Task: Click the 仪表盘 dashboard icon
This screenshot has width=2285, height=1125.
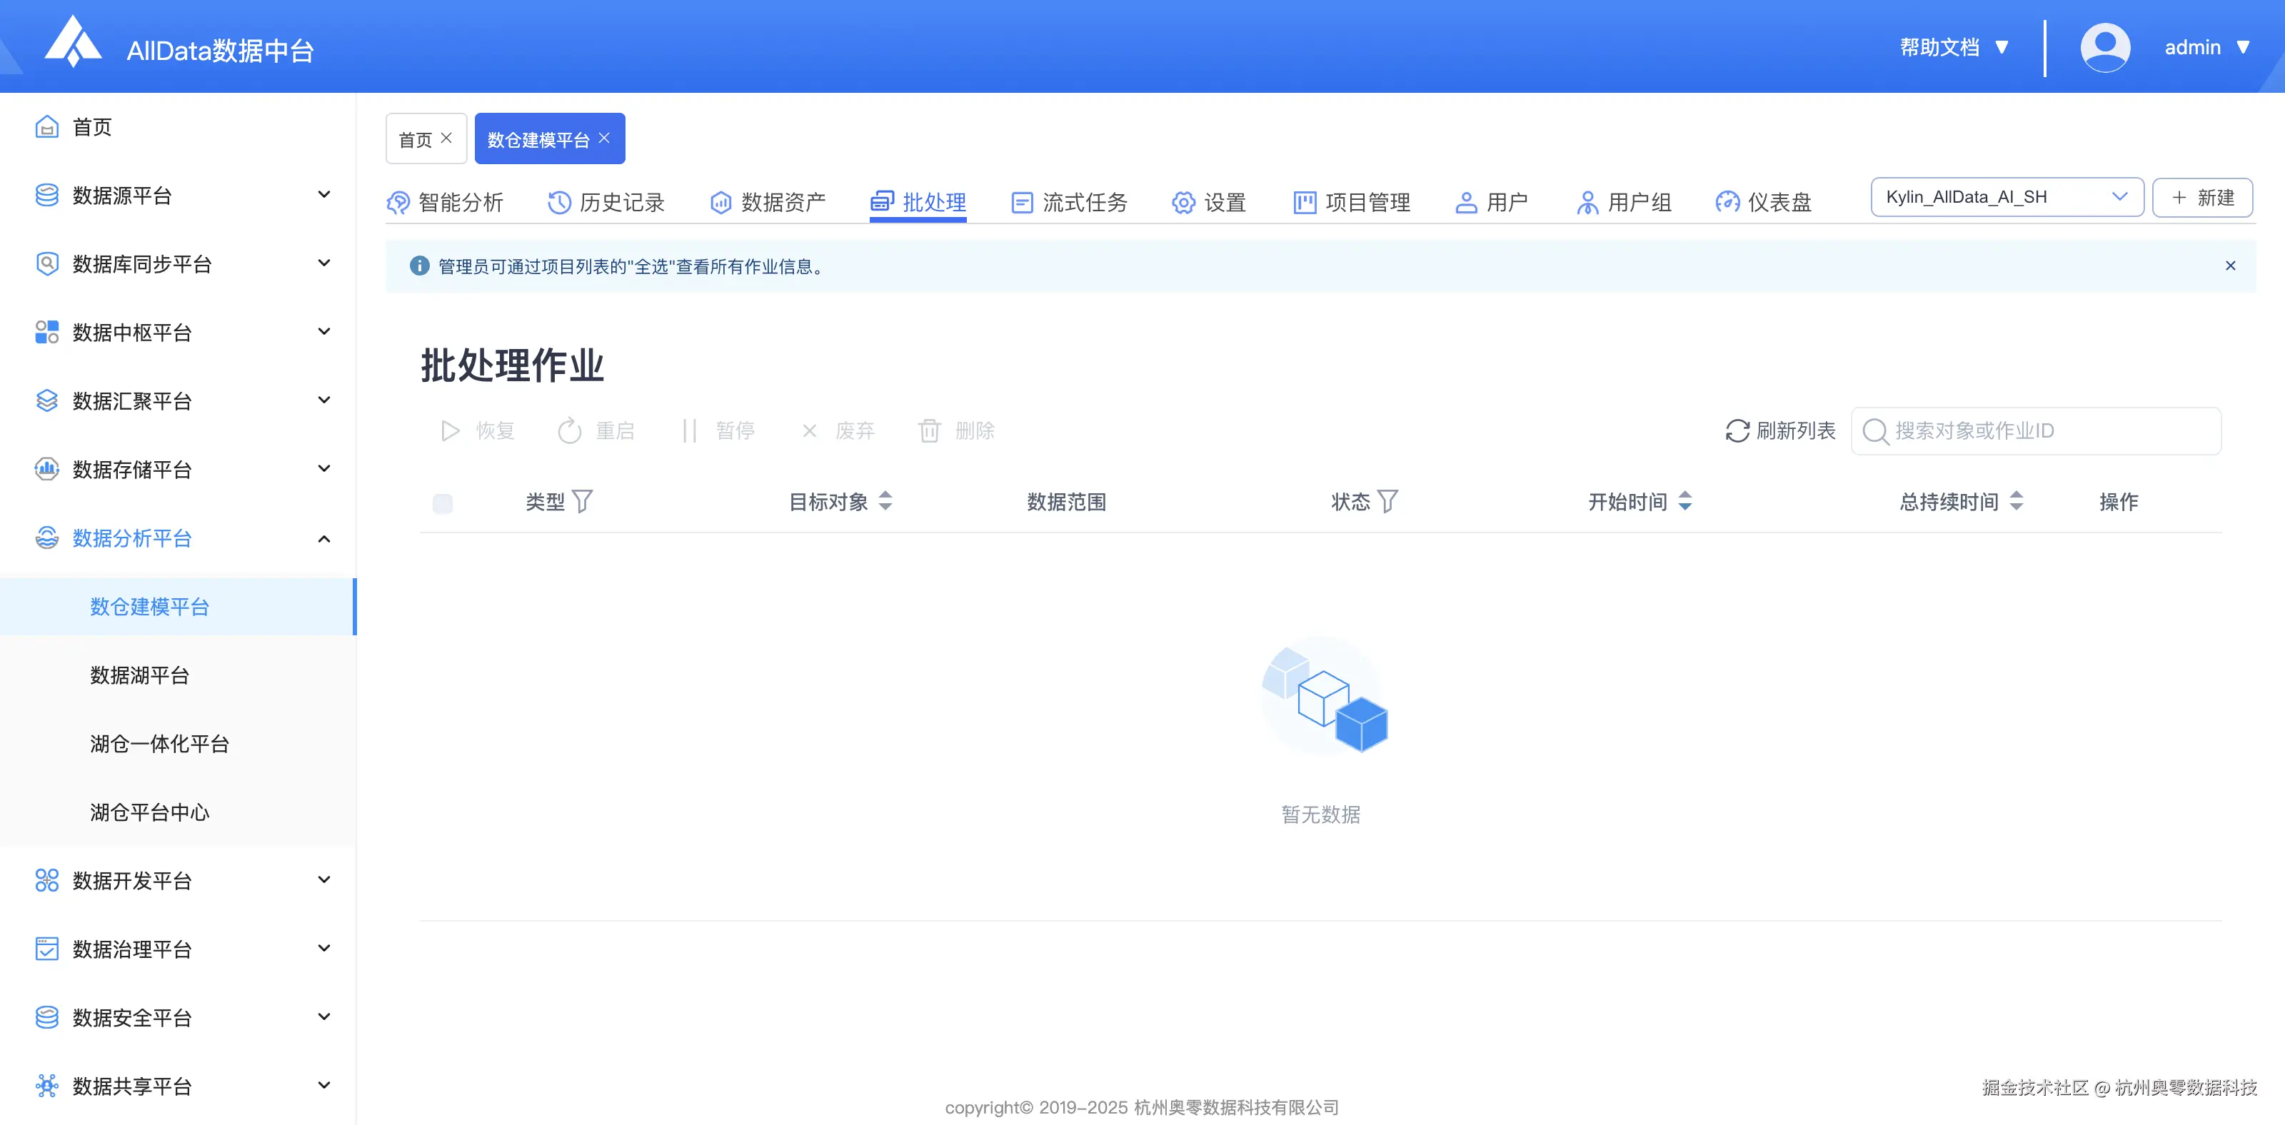Action: tap(1727, 202)
